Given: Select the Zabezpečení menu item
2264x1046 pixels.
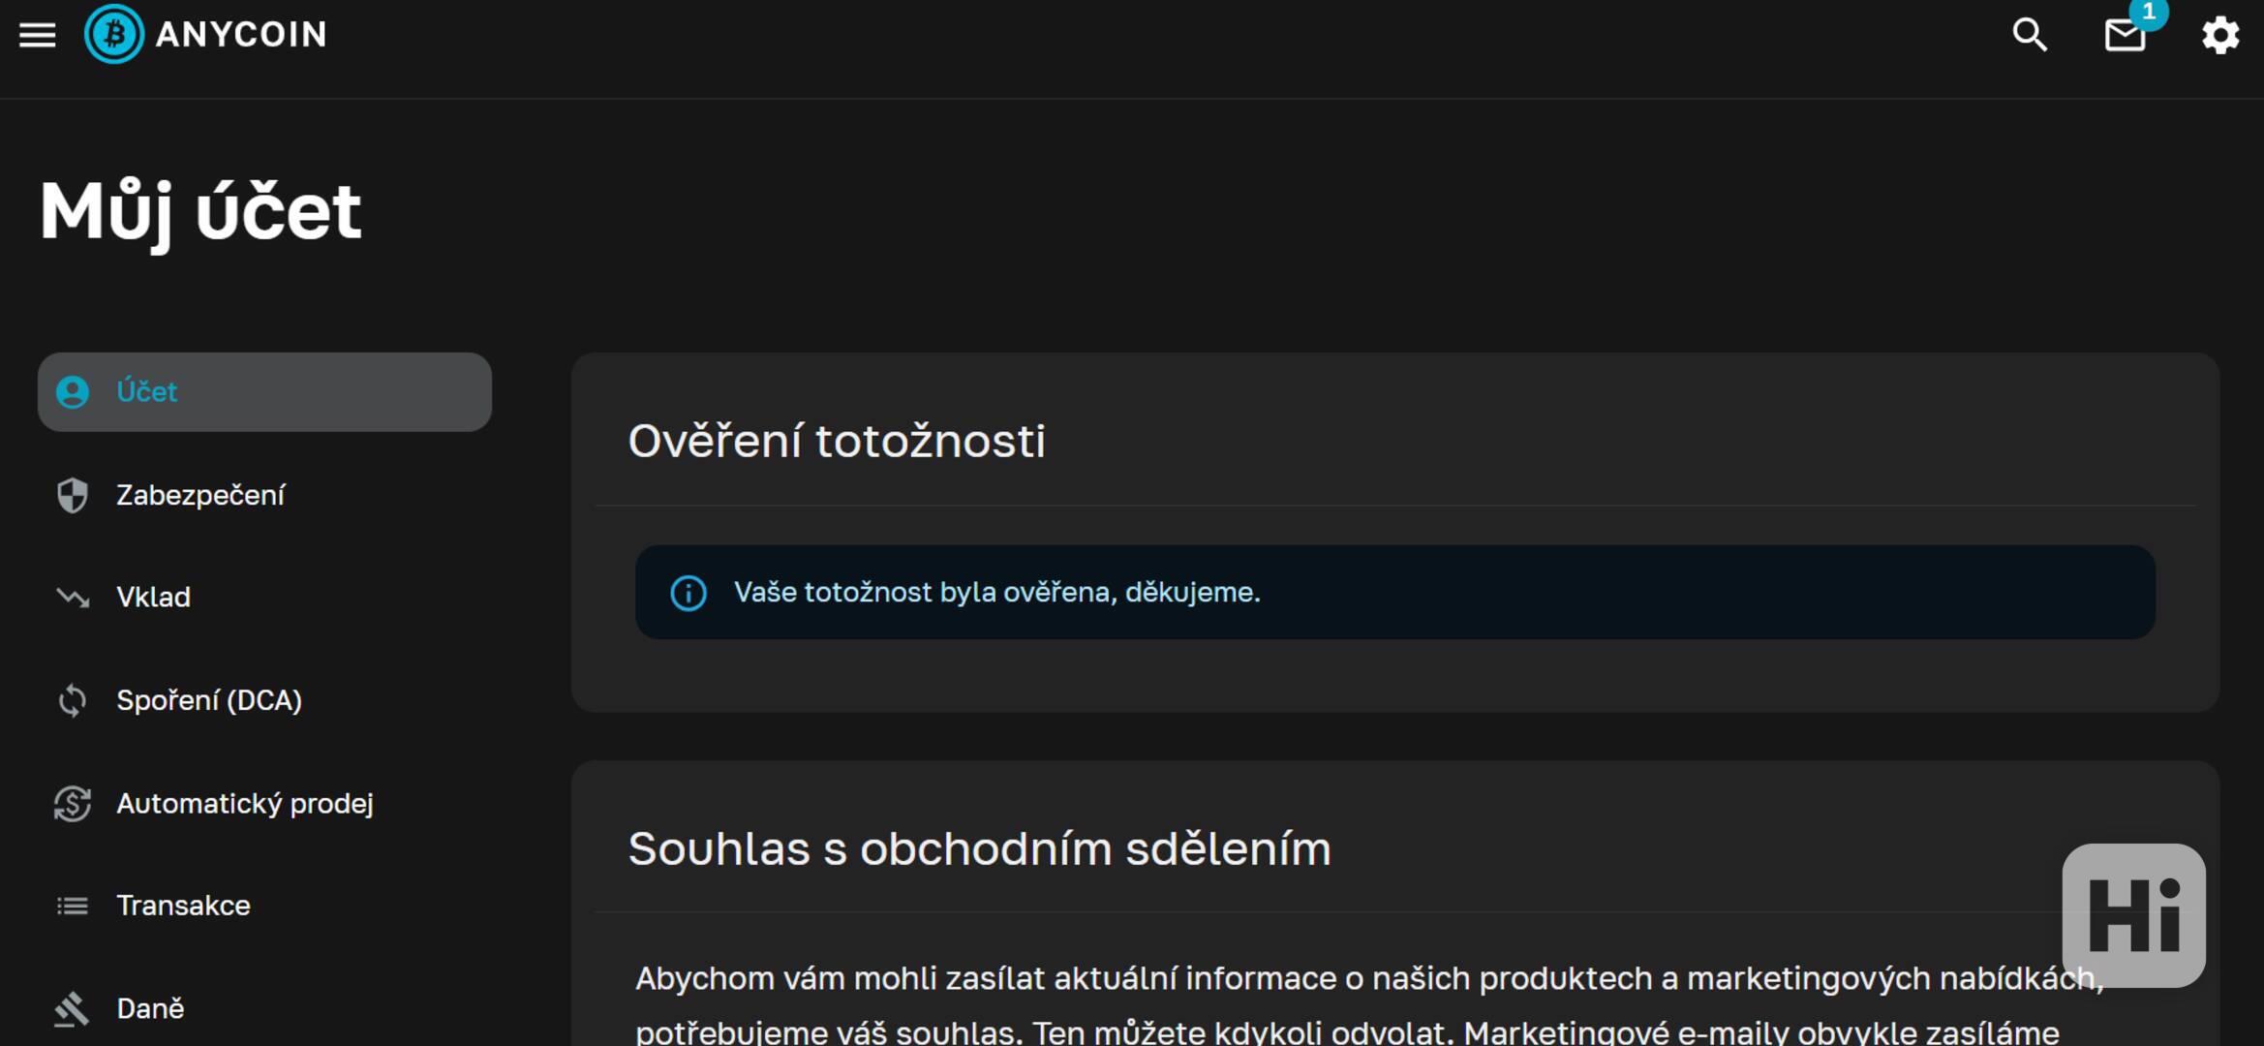Looking at the screenshot, I should point(200,496).
